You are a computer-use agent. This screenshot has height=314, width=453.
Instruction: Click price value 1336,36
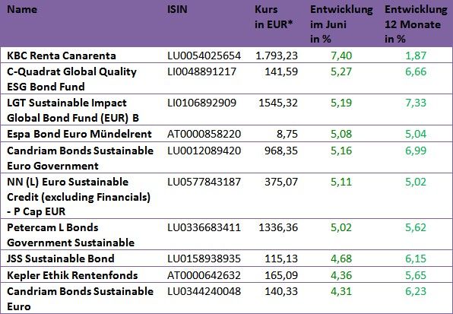pyautogui.click(x=278, y=227)
